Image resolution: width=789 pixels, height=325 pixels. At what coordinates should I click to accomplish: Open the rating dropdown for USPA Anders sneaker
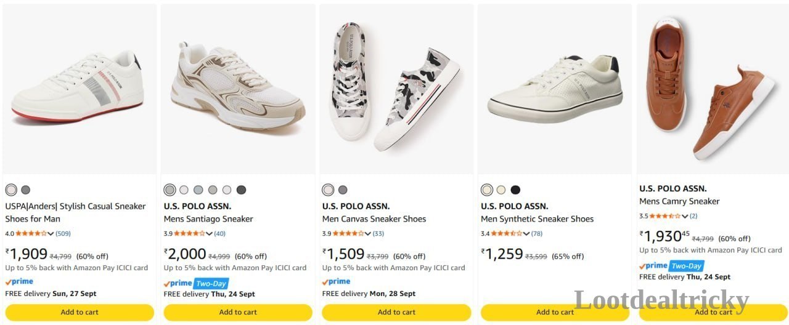click(51, 234)
